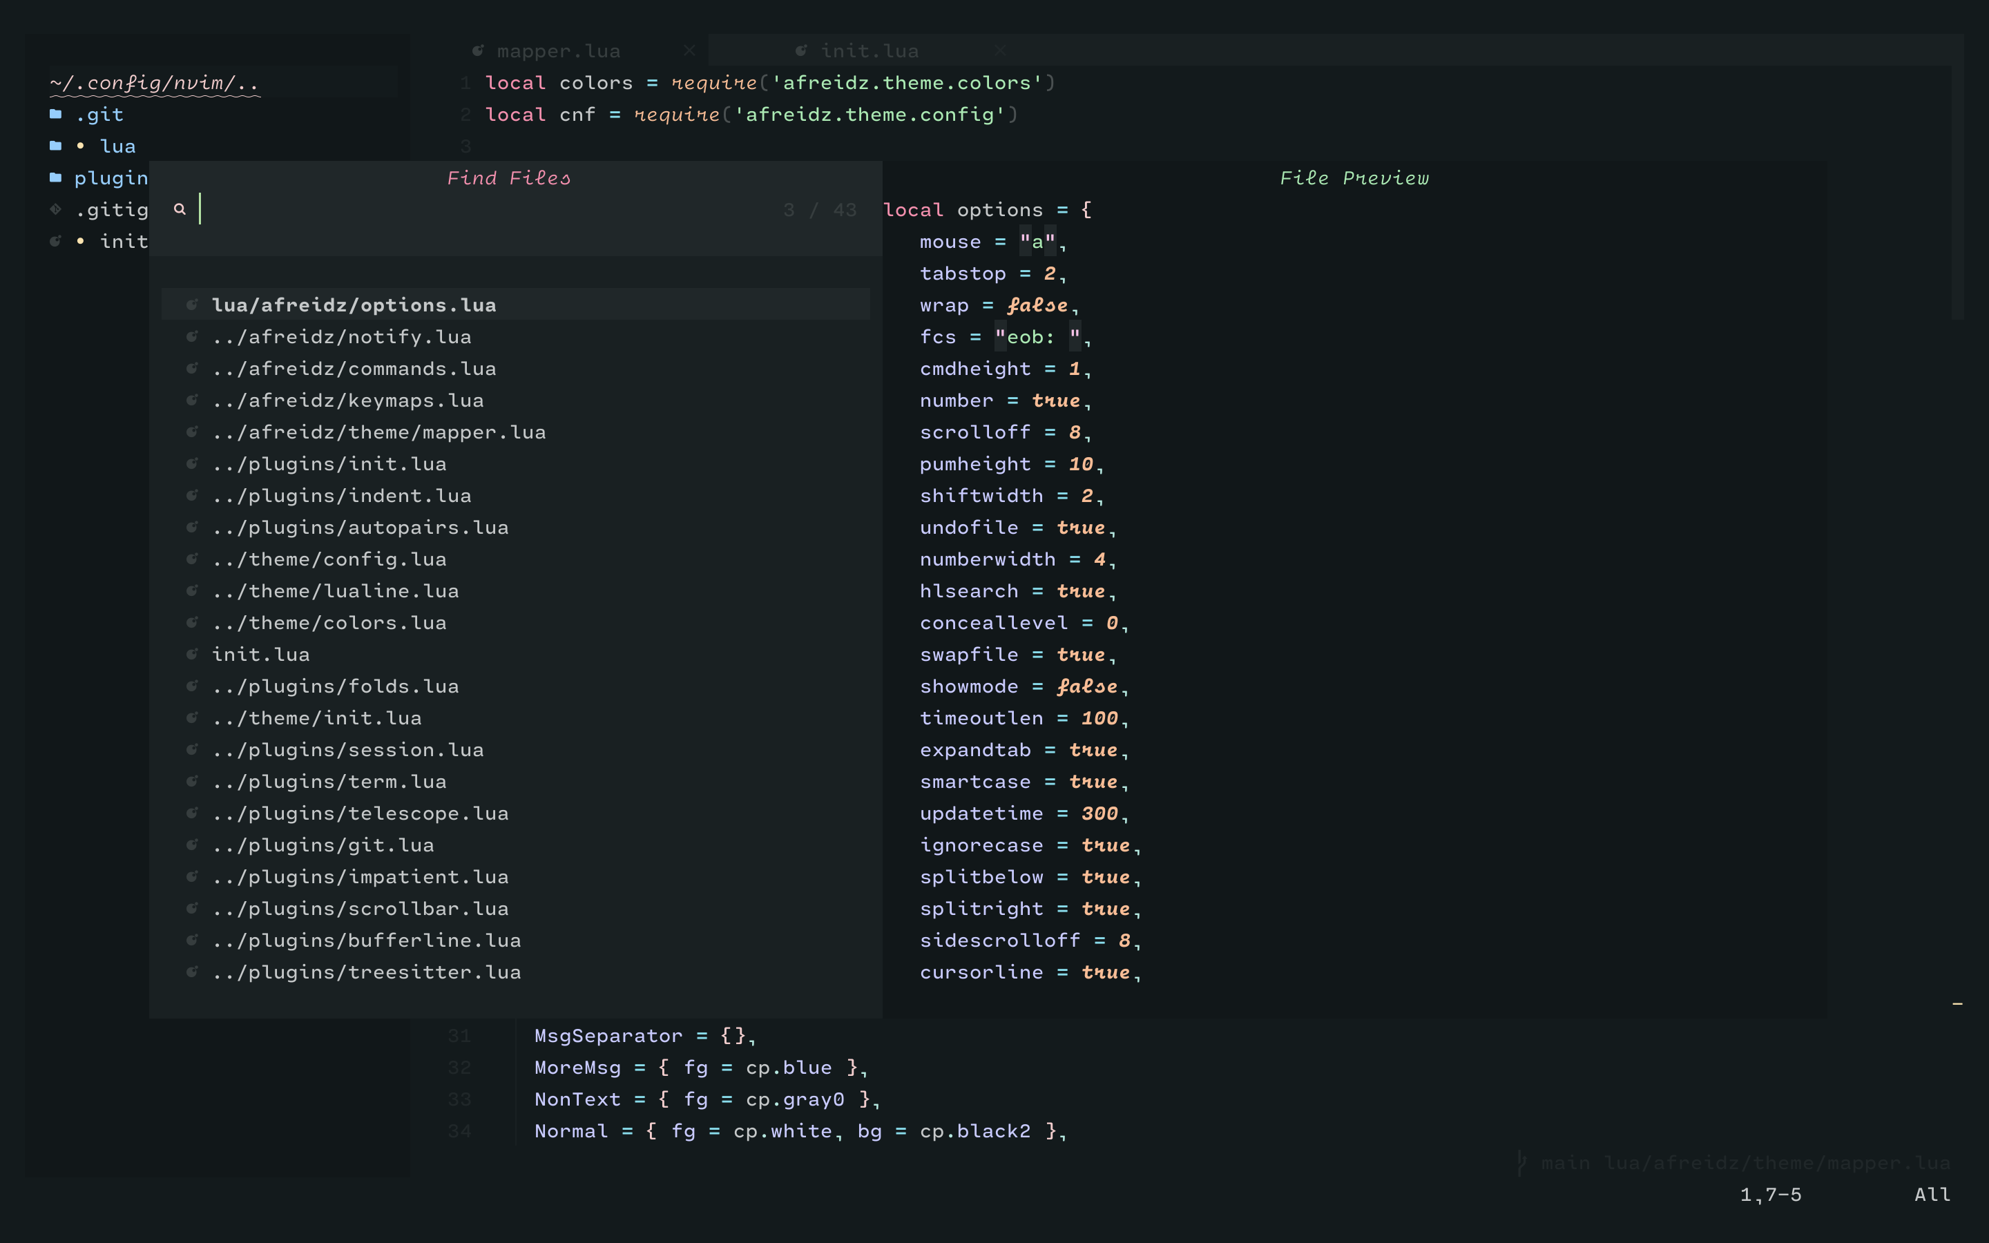Open ../plugins/session.lua result
Image resolution: width=1989 pixels, height=1243 pixels.
(347, 750)
